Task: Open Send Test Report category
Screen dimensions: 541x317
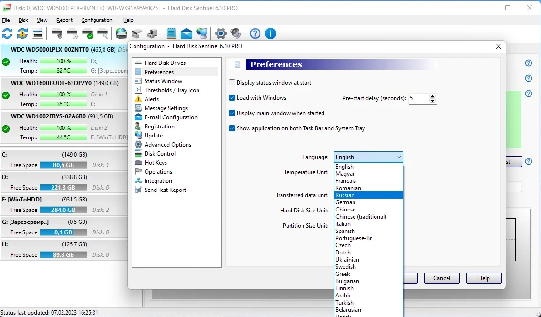Action: tap(165, 190)
